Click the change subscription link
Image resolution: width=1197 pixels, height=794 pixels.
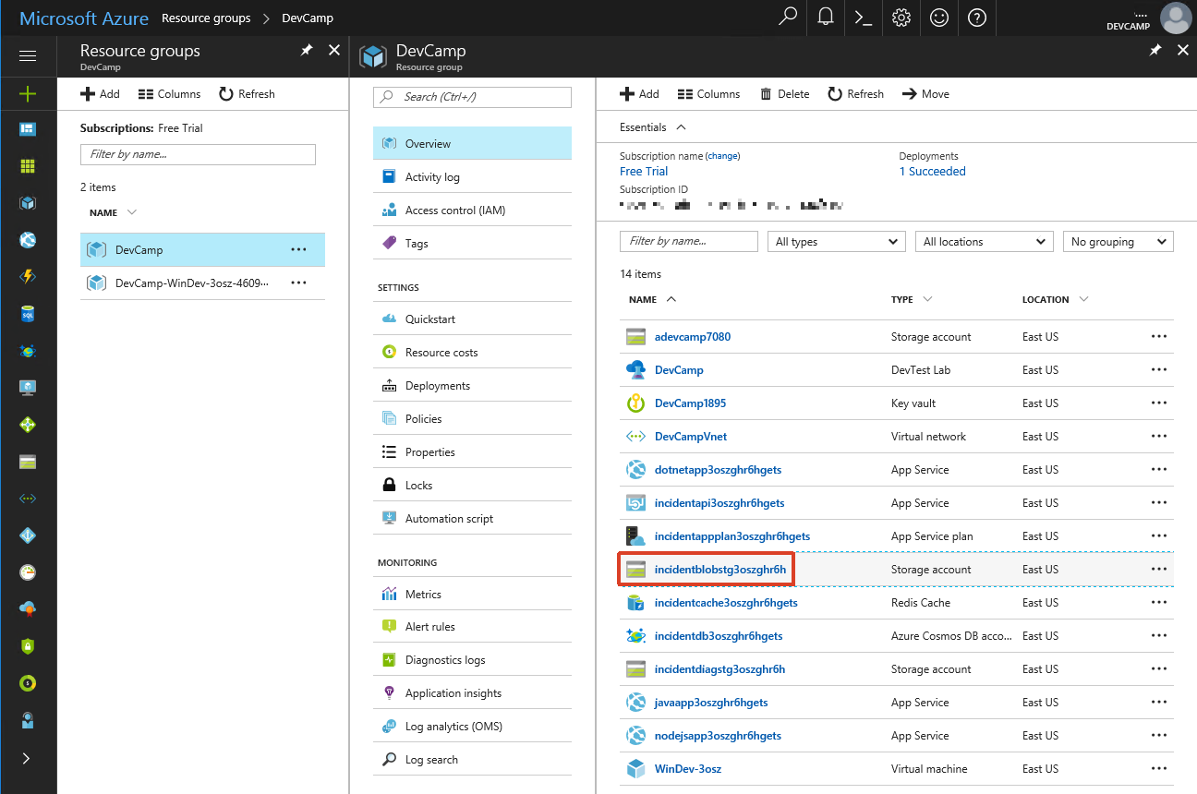coord(723,156)
